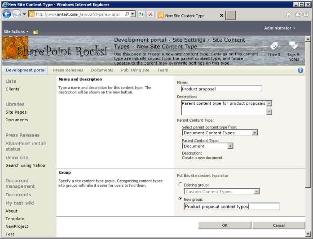The image size is (313, 239).
Task: Open the Search using Yahoo! link
Action: coord(26,165)
